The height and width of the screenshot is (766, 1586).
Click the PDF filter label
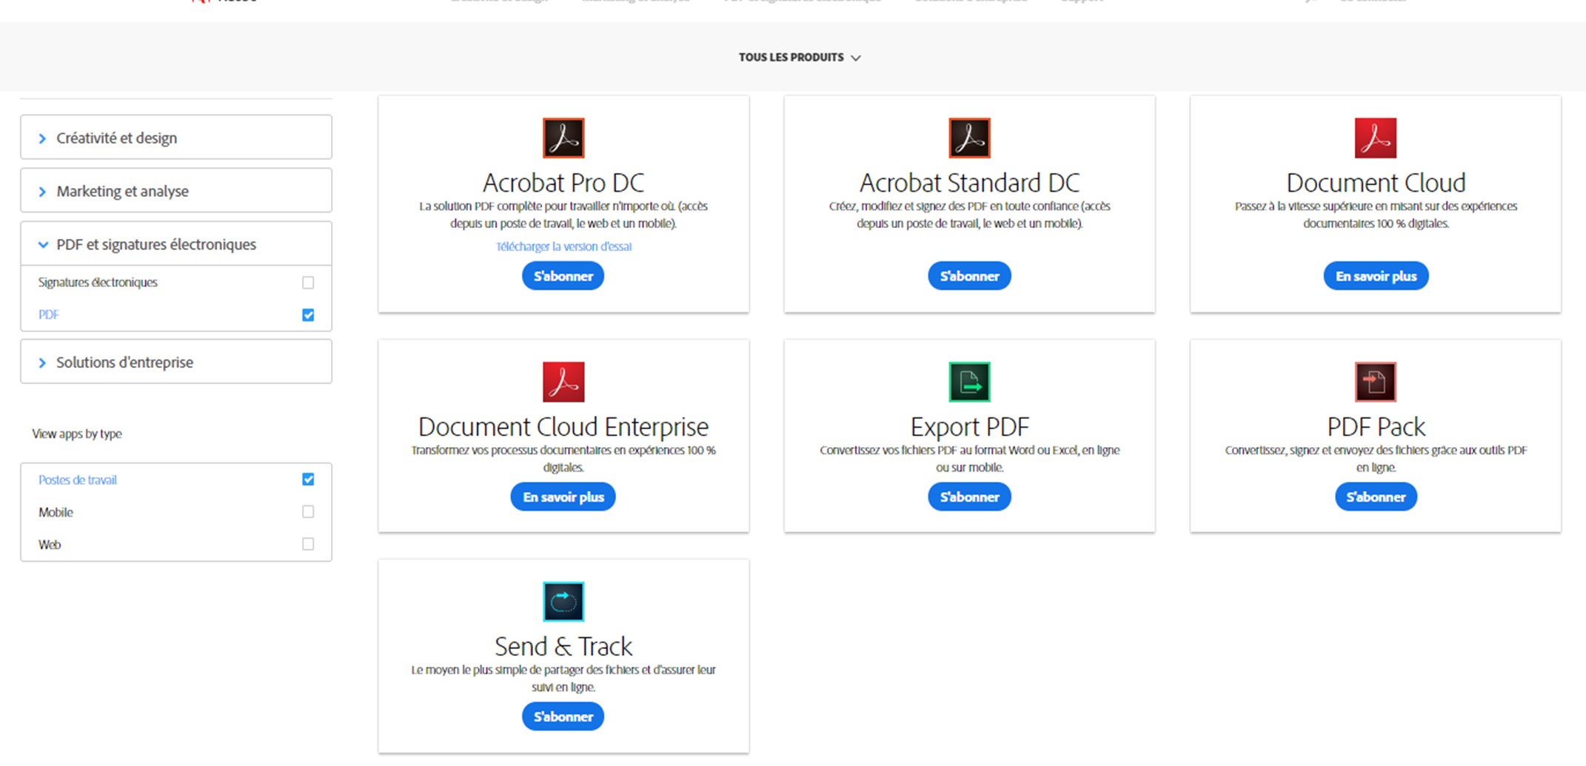[x=48, y=315]
